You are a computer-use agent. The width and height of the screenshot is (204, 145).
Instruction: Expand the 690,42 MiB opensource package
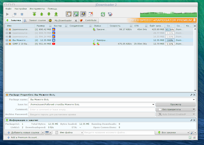(x=7, y=30)
